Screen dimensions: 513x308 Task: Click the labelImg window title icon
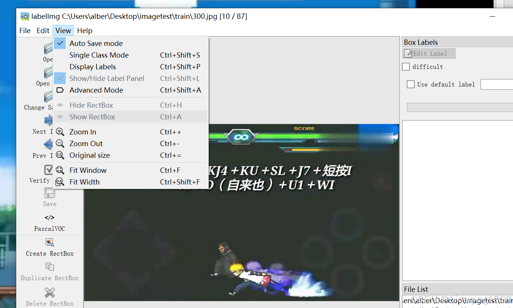click(x=25, y=17)
